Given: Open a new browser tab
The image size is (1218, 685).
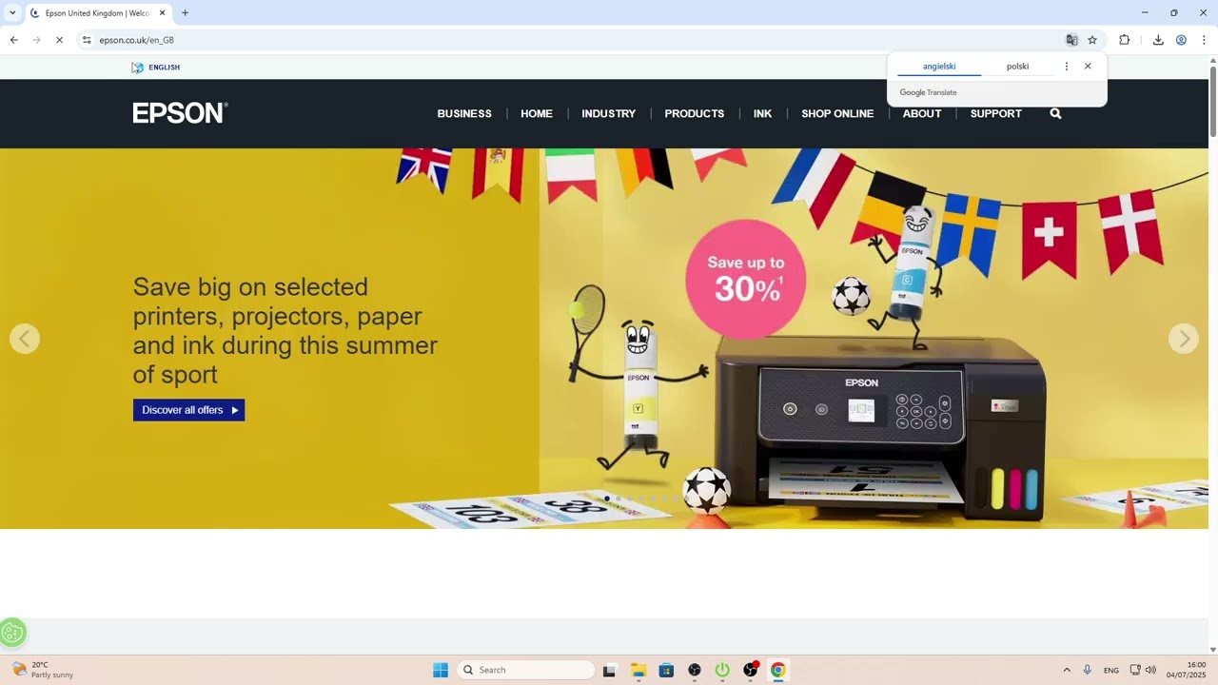Looking at the screenshot, I should coord(185,13).
